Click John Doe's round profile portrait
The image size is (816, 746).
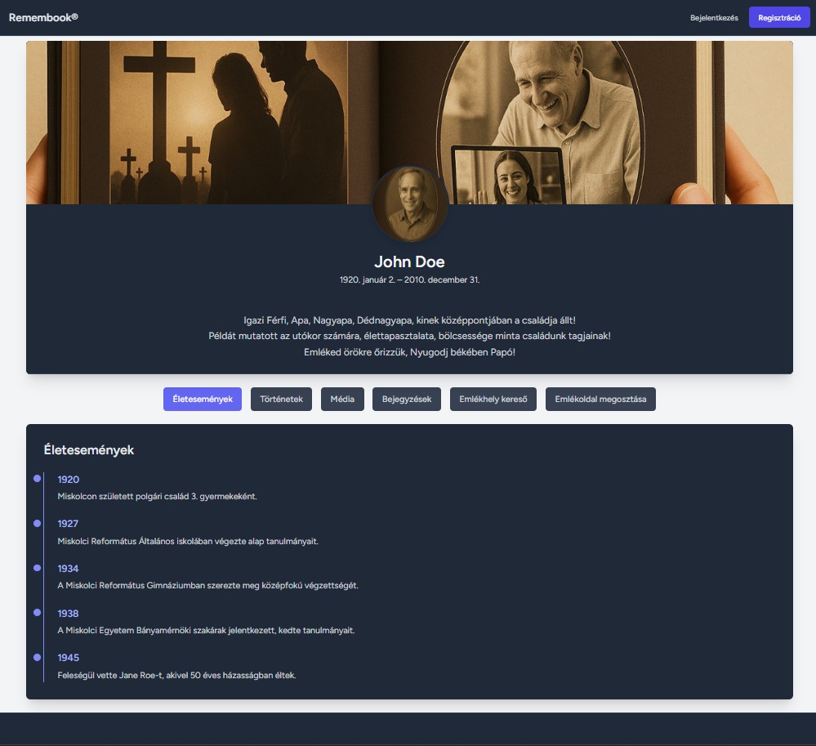(409, 204)
